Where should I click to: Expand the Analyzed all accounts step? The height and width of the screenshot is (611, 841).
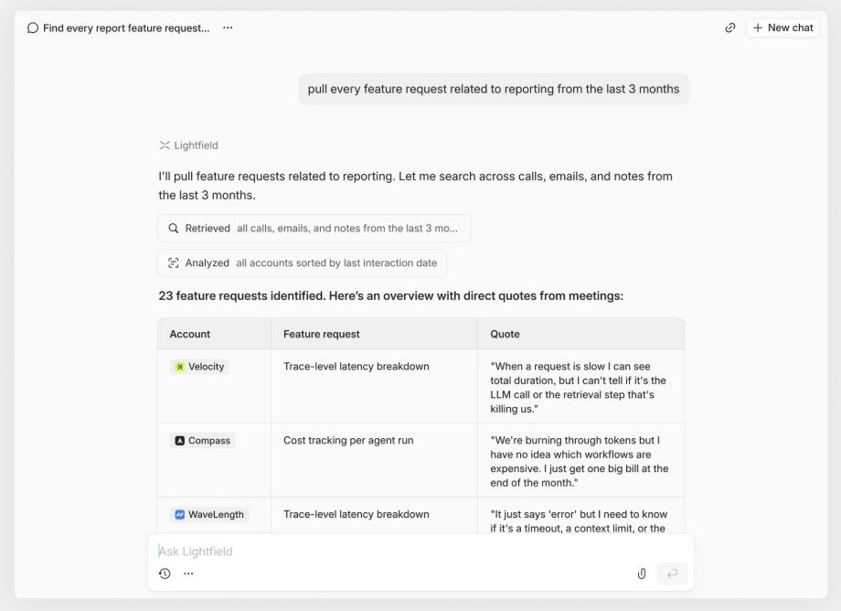302,263
